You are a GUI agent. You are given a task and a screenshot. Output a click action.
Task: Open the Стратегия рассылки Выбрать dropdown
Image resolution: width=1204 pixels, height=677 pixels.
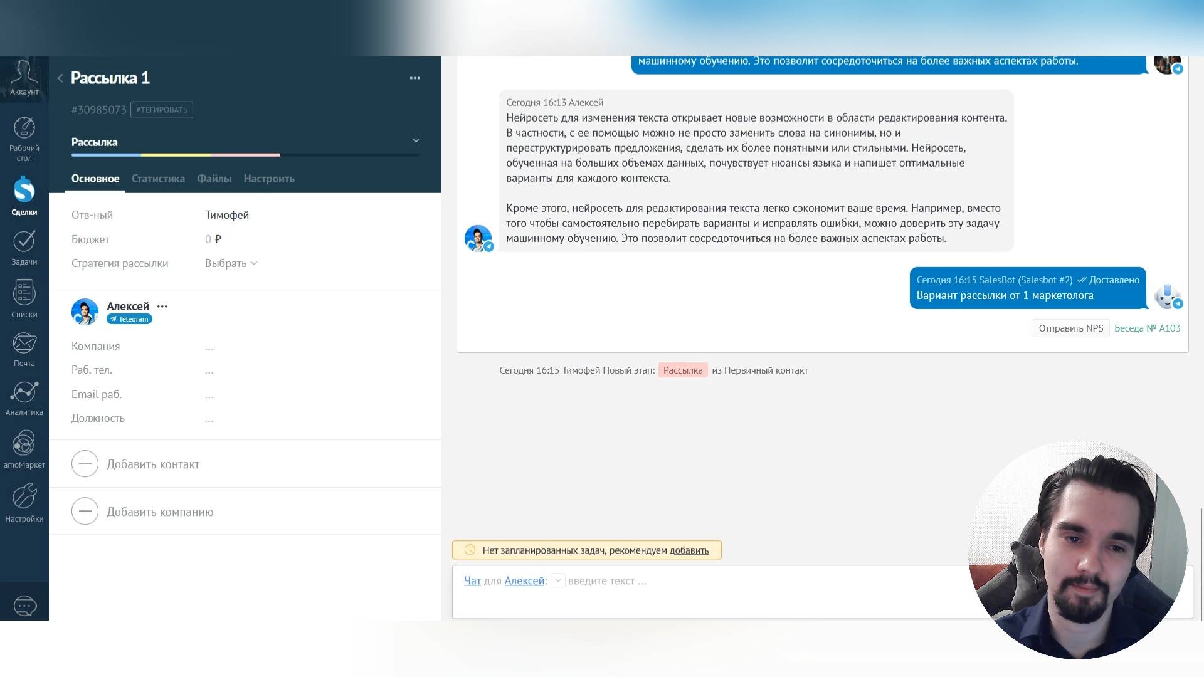231,263
